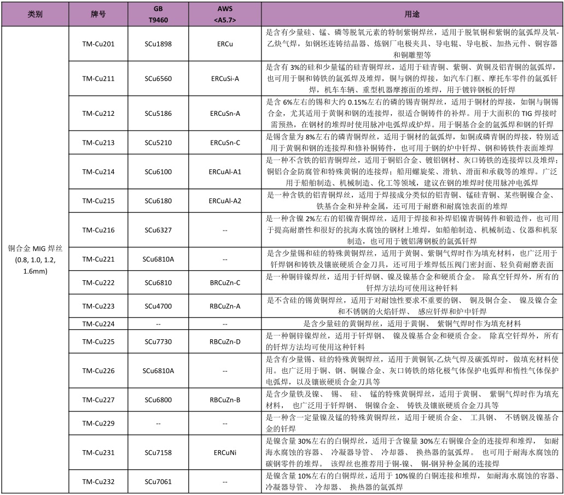This screenshot has width=564, height=495.
Task: Select the SCu5186 cell
Action: pos(158,113)
